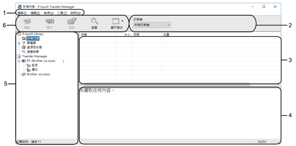Collapse the PC (Brother XX-XXXX) node

click(x=19, y=61)
